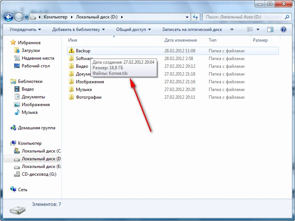Select the Backup folder warning icon
The width and height of the screenshot is (295, 221).
(72, 50)
